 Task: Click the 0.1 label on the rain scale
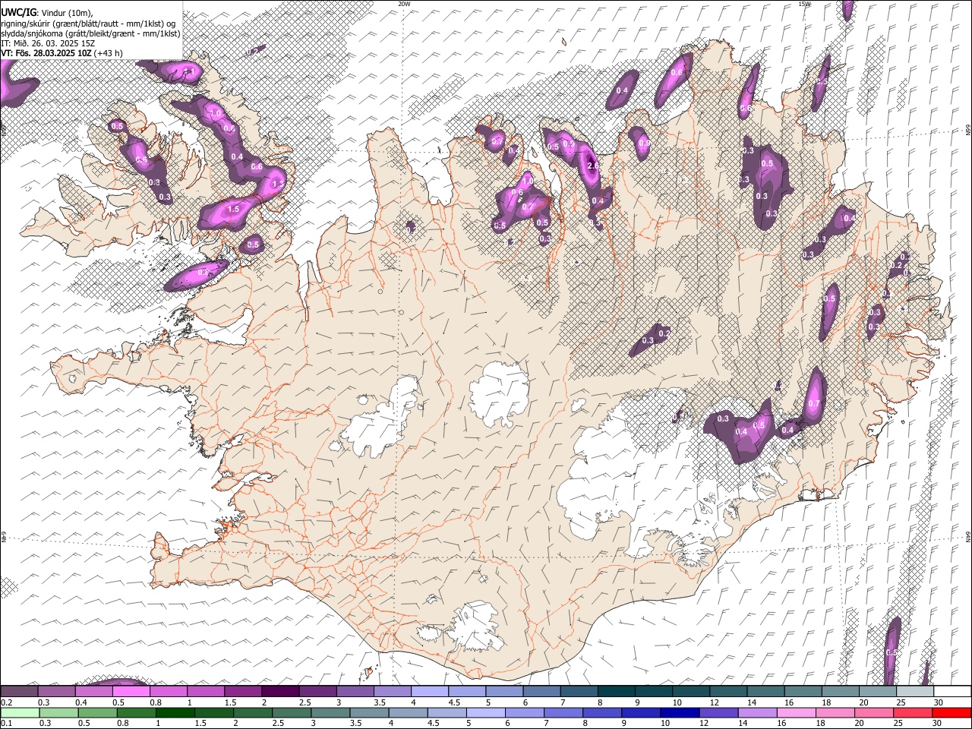[6, 723]
